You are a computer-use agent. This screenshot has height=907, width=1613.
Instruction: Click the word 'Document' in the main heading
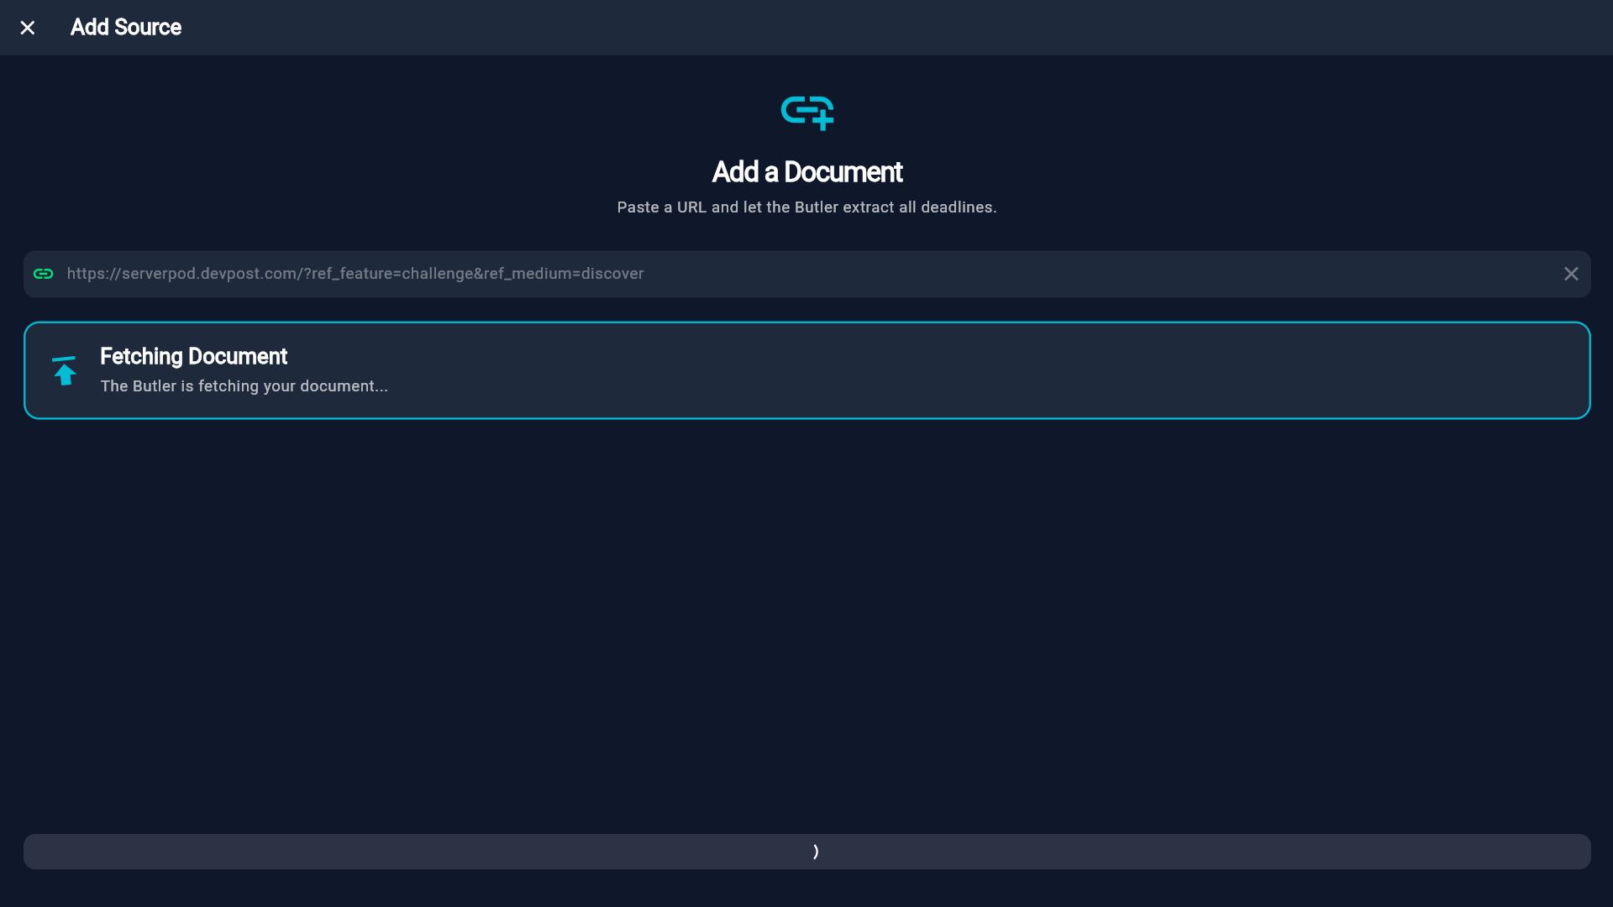[x=843, y=172]
